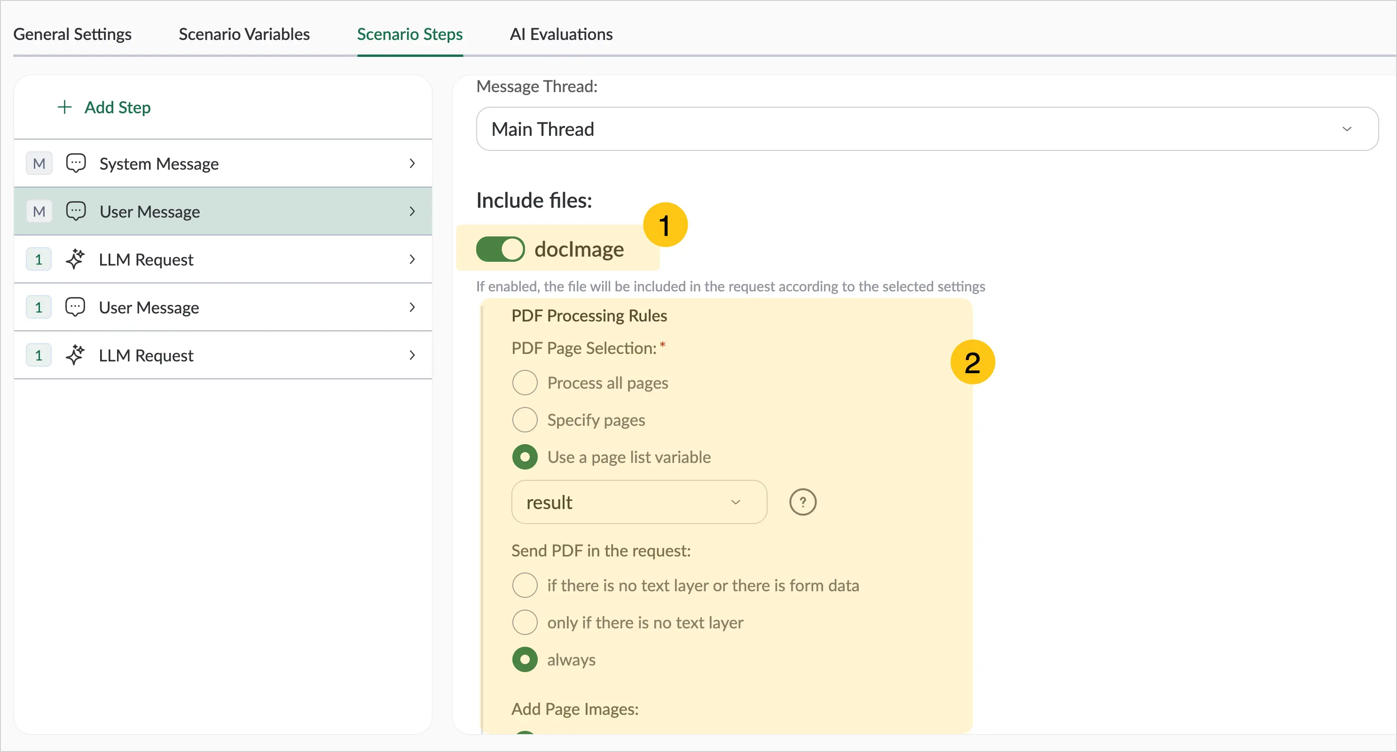
Task: Select 'only if there is no text layer'
Action: click(x=525, y=622)
